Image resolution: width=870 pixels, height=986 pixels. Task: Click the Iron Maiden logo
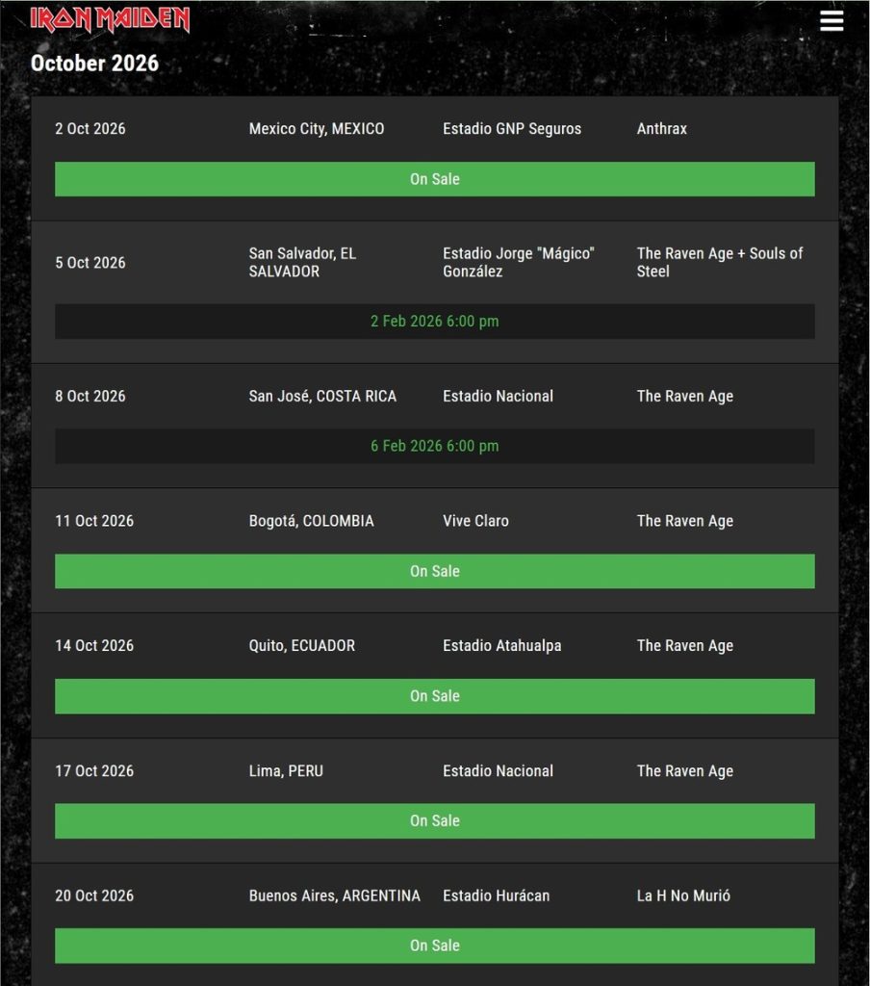[110, 20]
